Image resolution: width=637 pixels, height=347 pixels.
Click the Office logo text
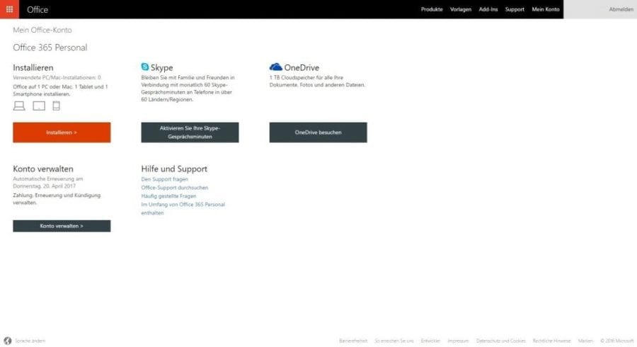(38, 9)
